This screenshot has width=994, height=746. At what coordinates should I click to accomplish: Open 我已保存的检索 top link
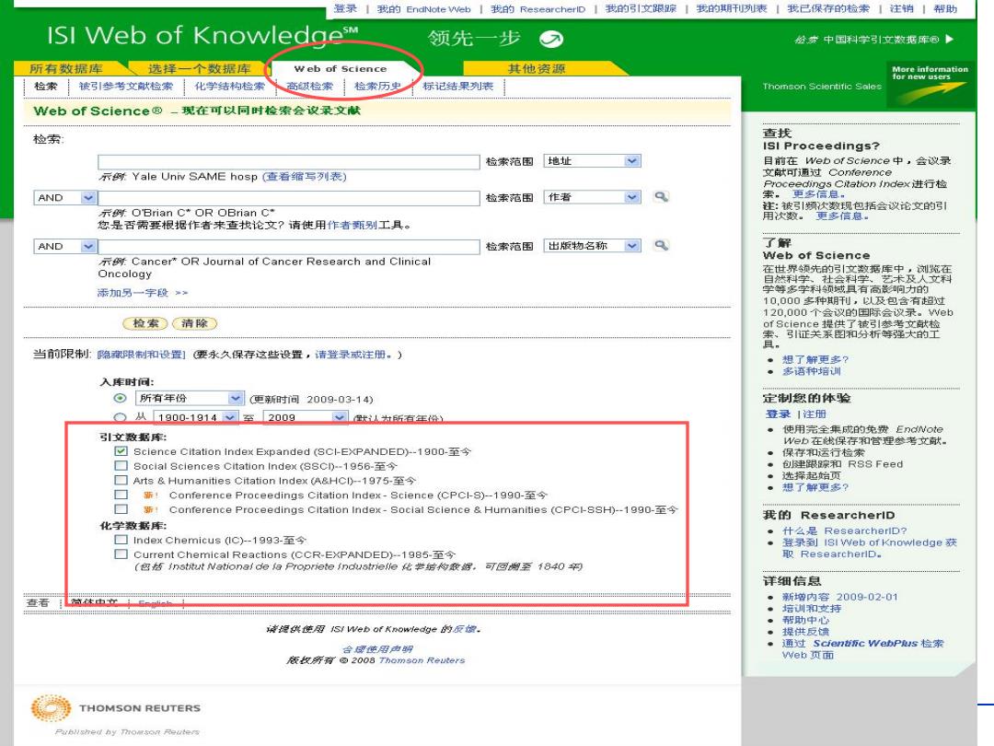tap(828, 9)
